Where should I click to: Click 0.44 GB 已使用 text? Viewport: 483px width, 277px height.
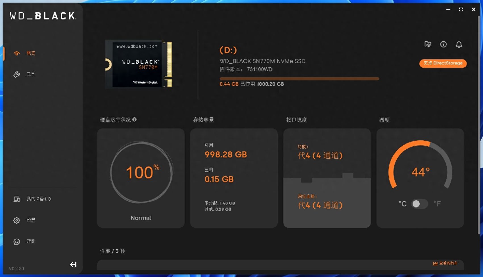tap(237, 84)
